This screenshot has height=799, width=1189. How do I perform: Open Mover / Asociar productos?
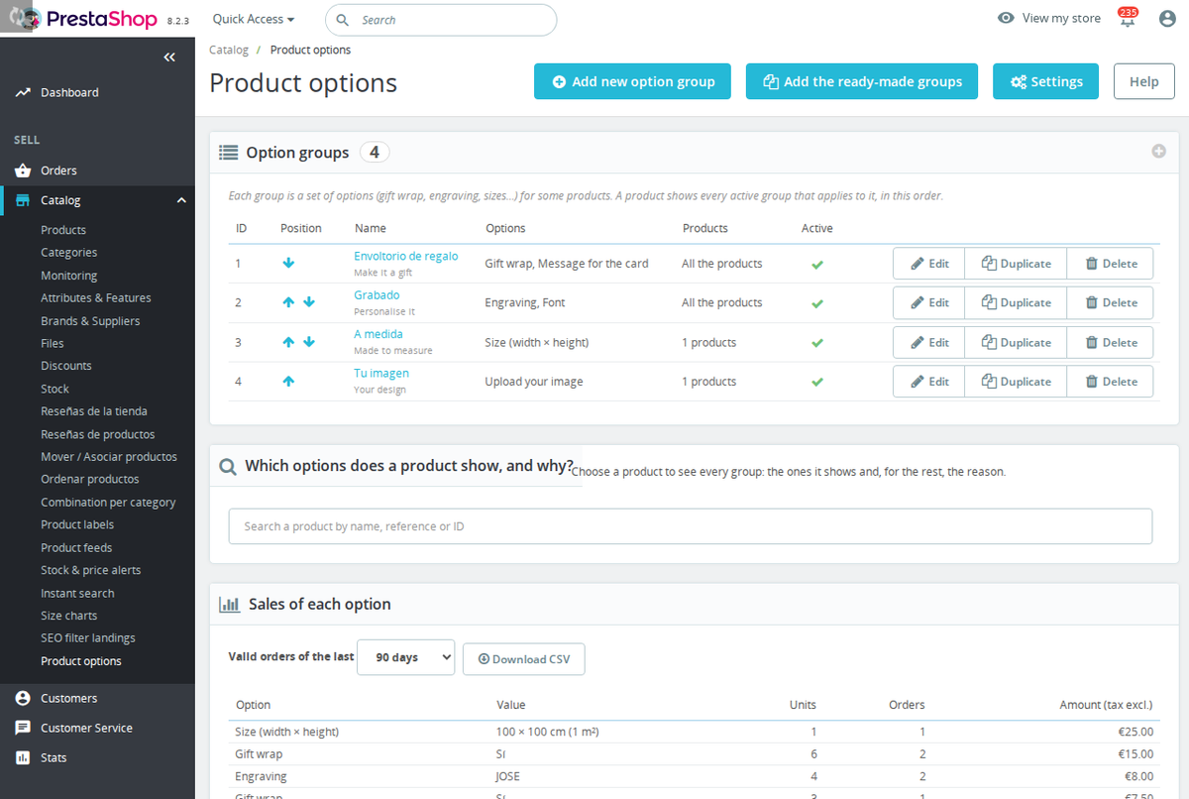tap(109, 457)
